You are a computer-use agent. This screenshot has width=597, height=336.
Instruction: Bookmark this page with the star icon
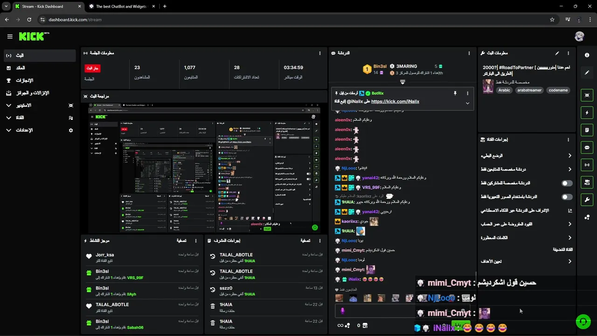click(552, 20)
